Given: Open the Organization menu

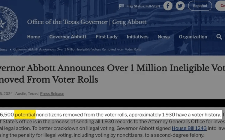Looking at the screenshot, I should coord(193,37).
